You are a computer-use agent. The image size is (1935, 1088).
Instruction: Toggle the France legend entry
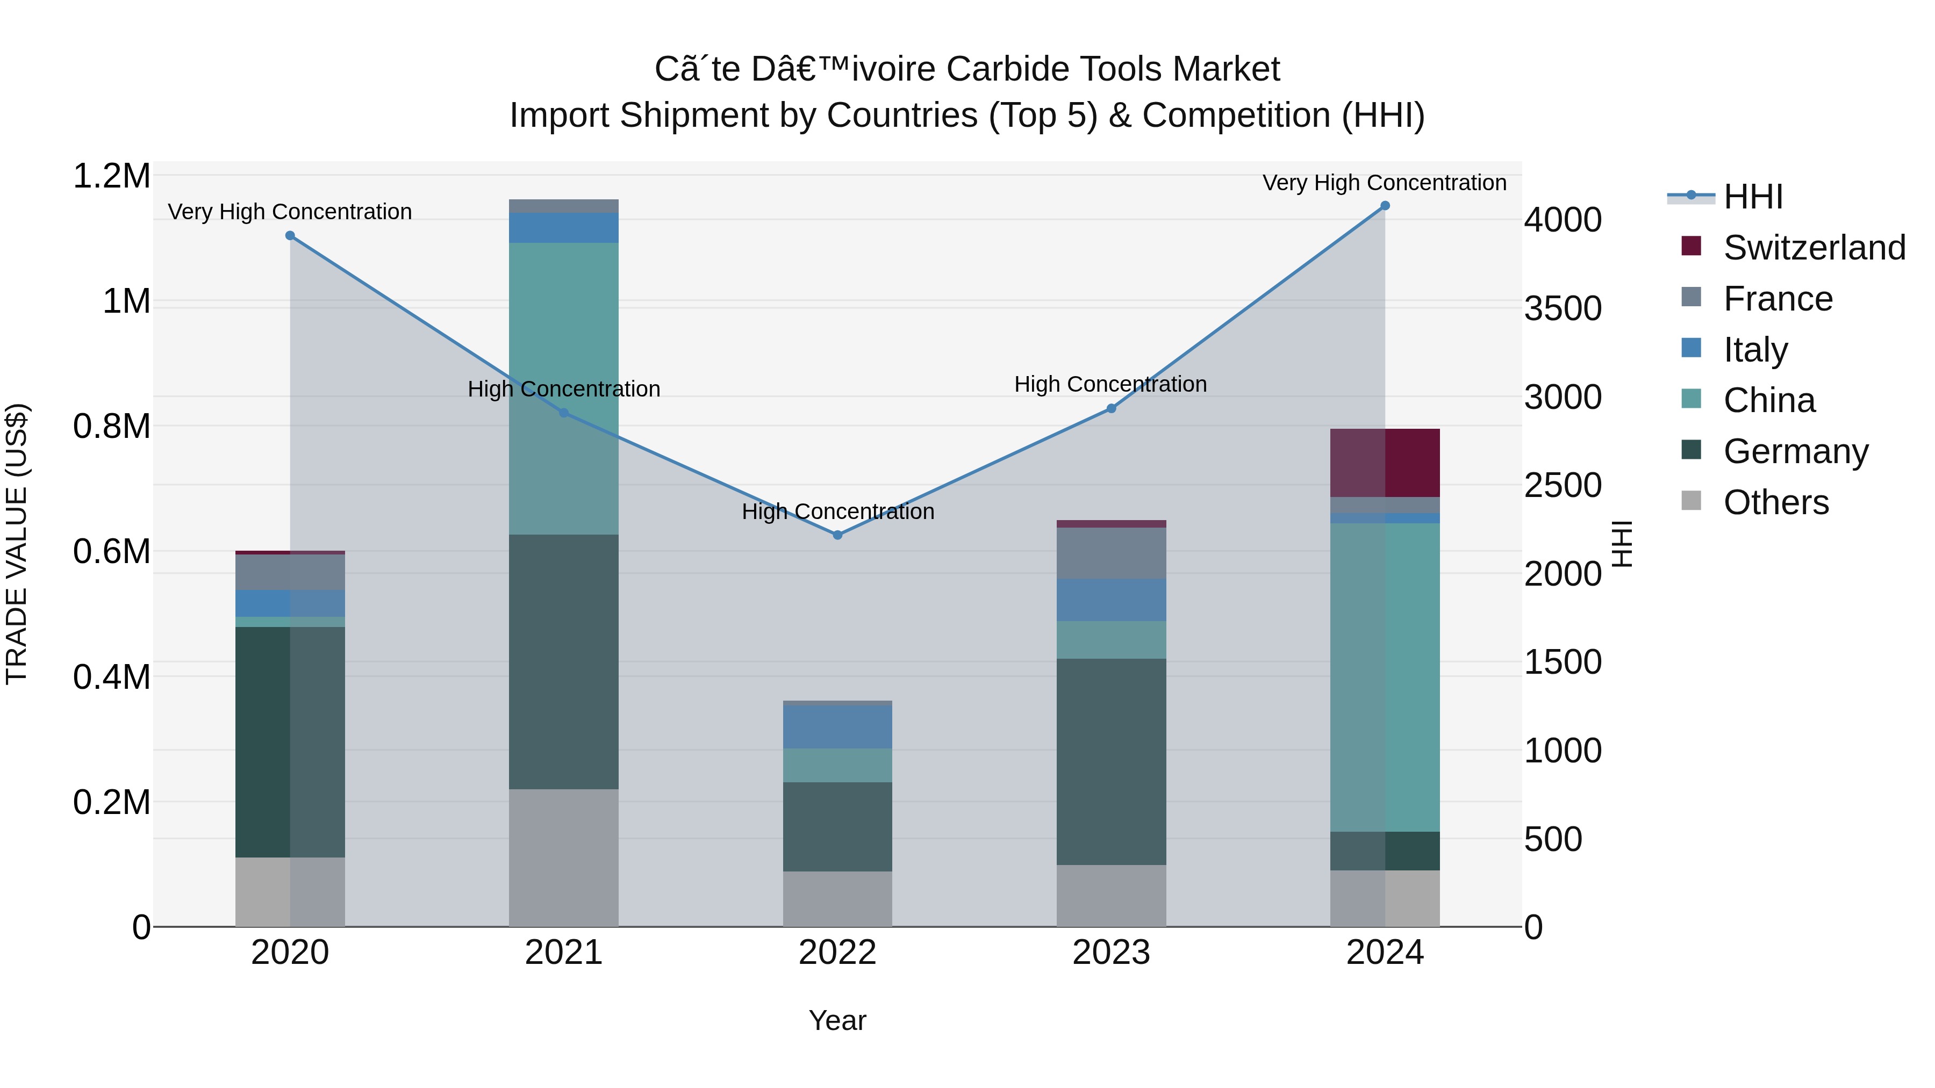tap(1757, 299)
